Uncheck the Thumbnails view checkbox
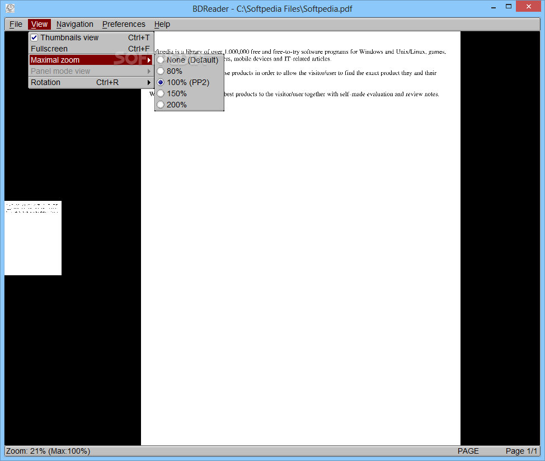Image resolution: width=545 pixels, height=461 pixels. tap(34, 37)
